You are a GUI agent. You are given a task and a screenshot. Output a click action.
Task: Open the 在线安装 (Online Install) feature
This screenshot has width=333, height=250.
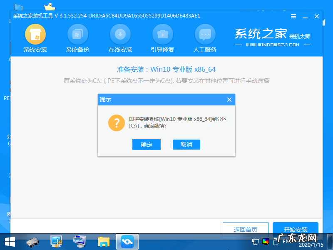(x=120, y=37)
